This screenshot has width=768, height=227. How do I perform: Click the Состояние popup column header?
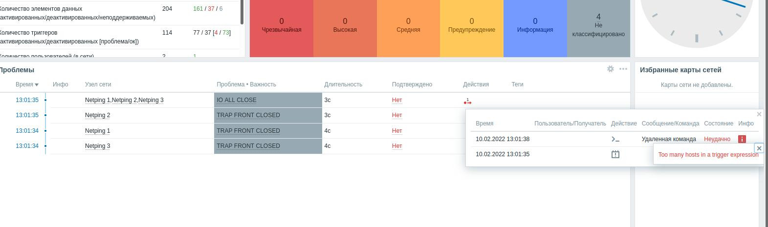[719, 124]
